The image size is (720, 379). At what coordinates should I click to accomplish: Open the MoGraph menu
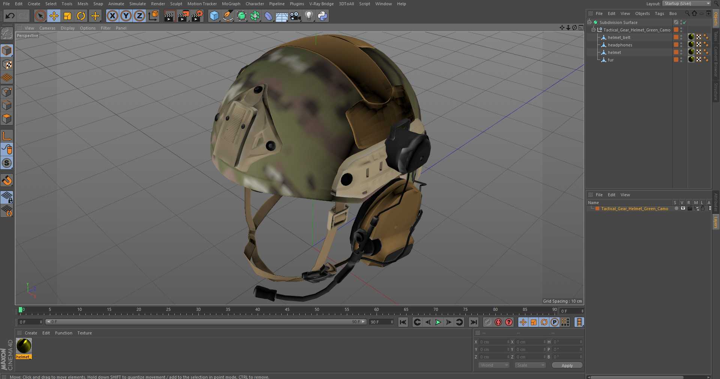point(231,4)
